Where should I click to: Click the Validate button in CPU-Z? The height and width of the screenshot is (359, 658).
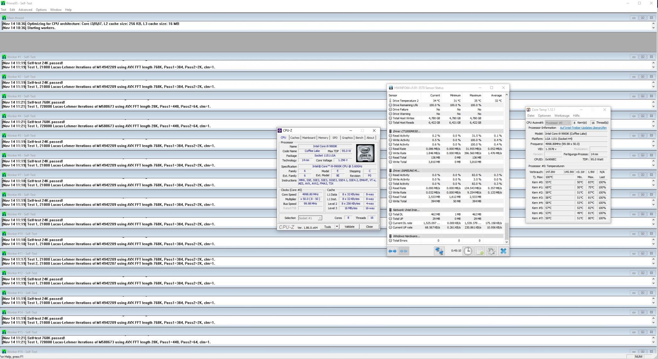tap(349, 227)
